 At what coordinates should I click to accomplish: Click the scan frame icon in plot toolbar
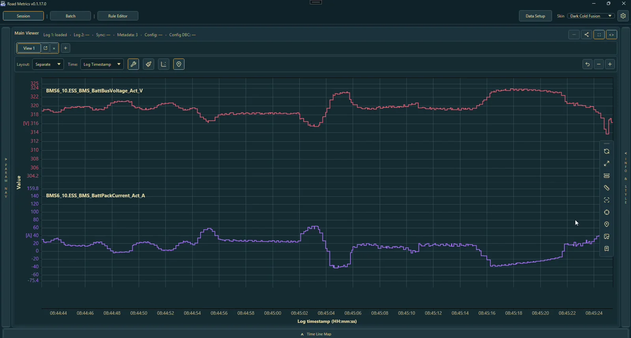pos(607,200)
